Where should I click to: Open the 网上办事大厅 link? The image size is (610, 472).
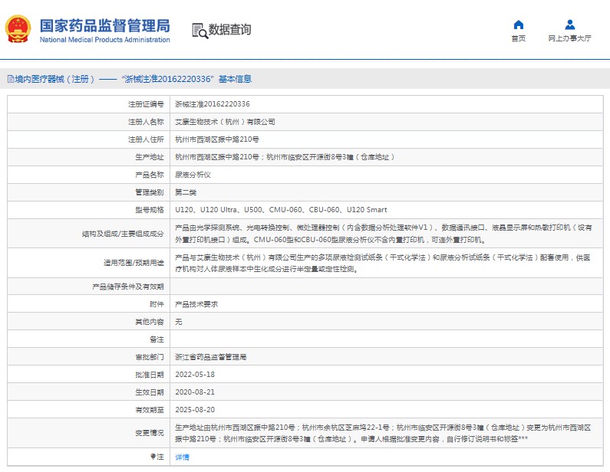pyautogui.click(x=569, y=38)
